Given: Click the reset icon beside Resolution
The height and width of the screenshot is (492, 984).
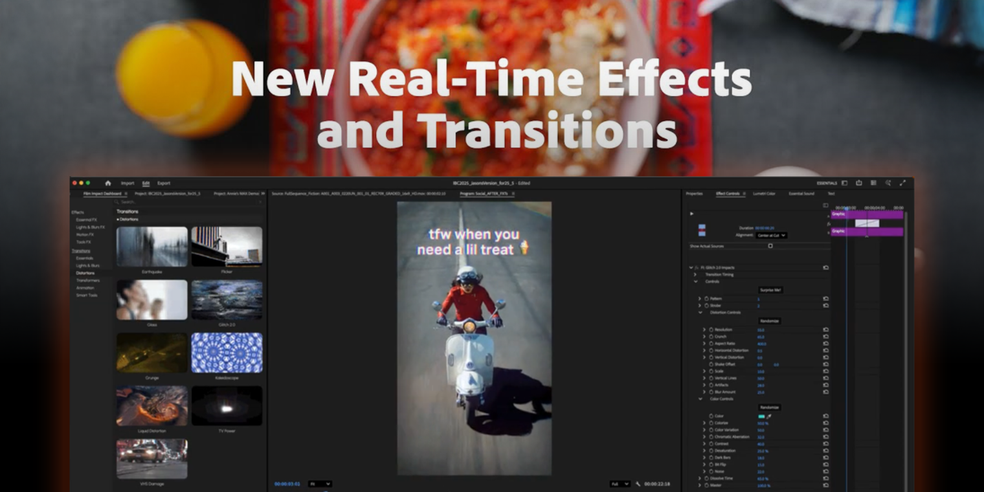Looking at the screenshot, I should point(827,330).
